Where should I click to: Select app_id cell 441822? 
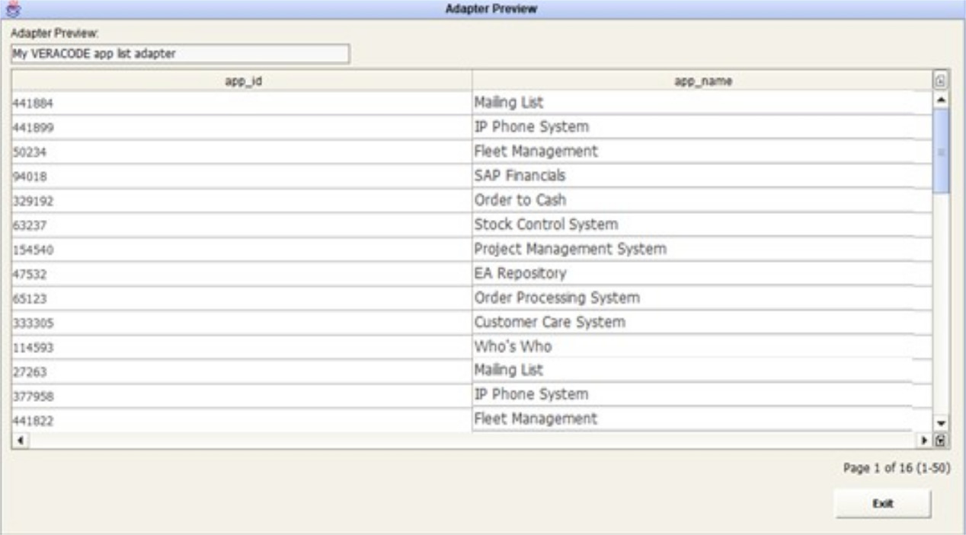(241, 419)
